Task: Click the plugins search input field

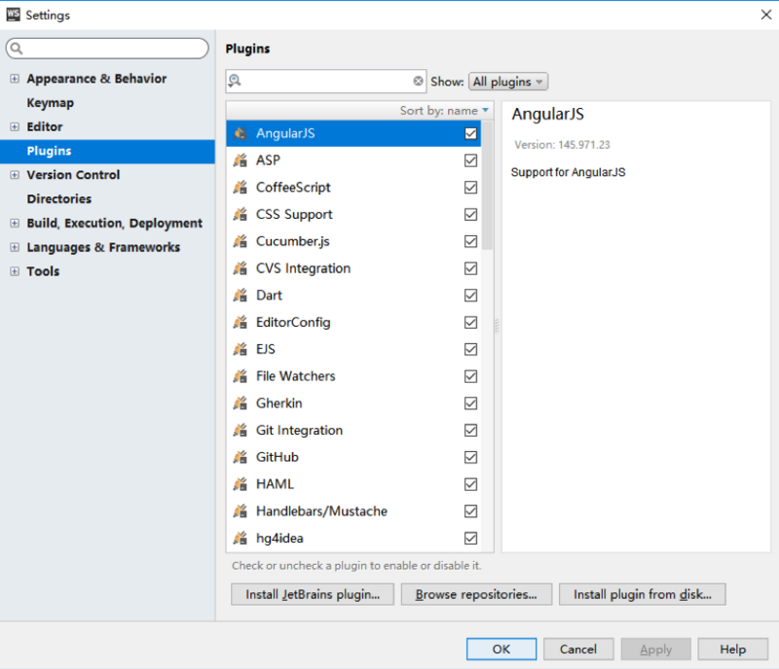Action: point(326,81)
